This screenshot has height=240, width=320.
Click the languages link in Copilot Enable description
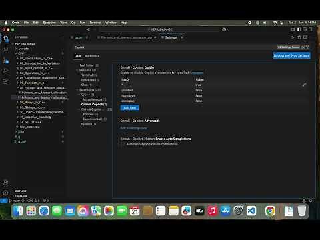point(197,73)
